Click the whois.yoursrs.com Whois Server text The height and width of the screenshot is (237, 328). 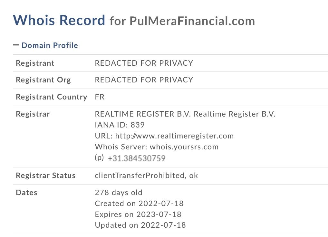tap(184, 147)
